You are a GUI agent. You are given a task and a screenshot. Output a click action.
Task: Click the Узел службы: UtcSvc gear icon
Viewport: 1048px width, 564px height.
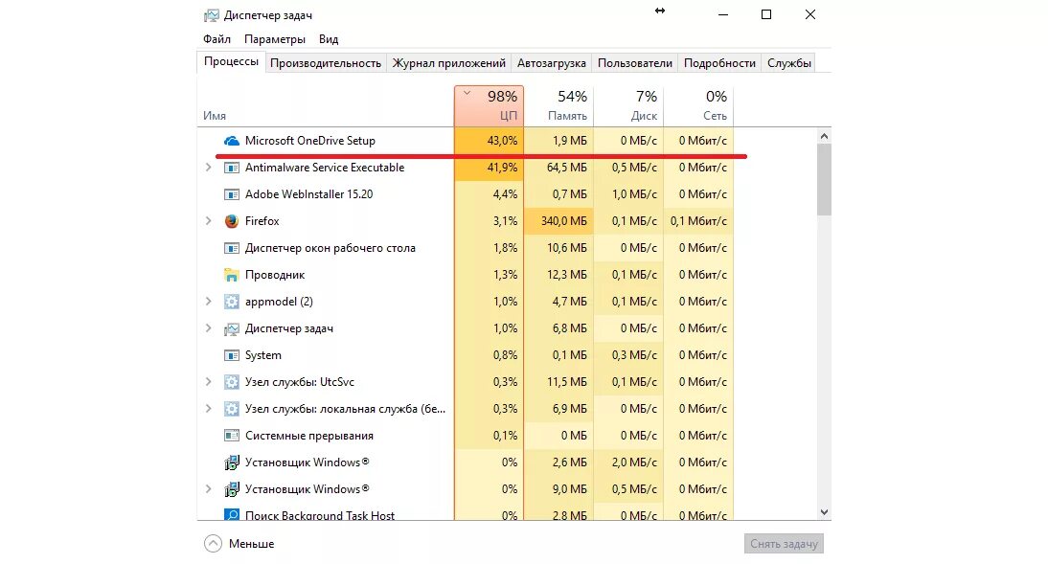pyautogui.click(x=231, y=382)
